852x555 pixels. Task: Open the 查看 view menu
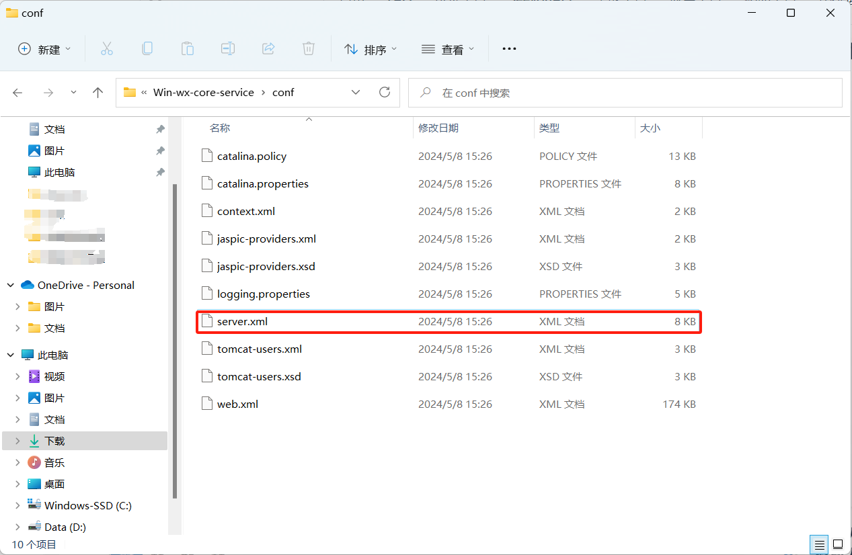tap(448, 49)
